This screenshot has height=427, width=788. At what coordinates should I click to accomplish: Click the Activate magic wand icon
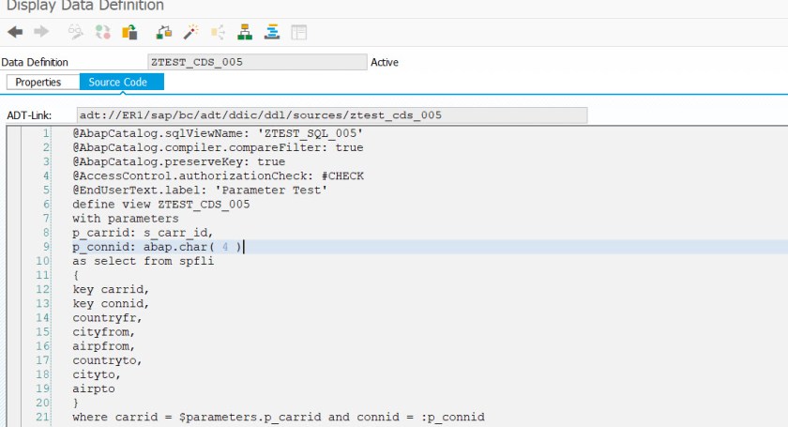pos(190,32)
